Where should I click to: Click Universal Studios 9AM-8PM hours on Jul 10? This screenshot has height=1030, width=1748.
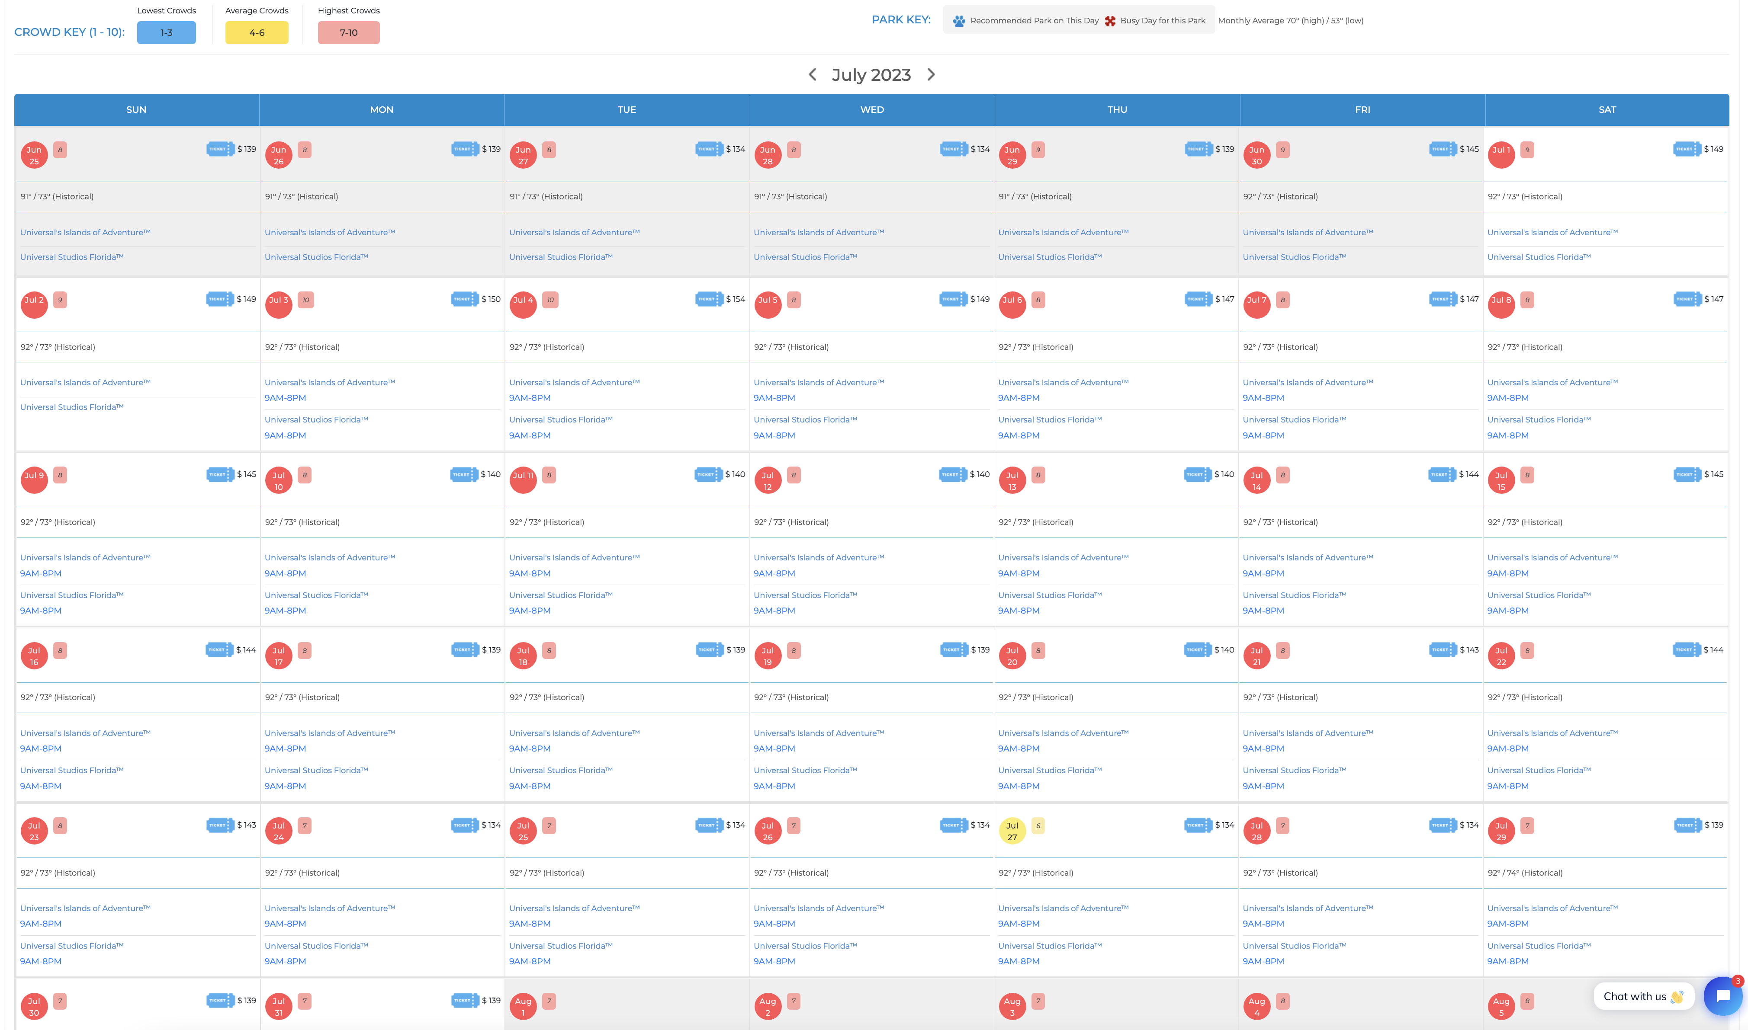coord(285,611)
